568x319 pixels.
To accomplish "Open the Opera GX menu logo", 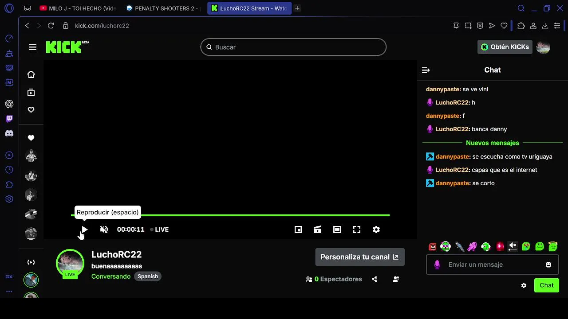I will tap(9, 8).
